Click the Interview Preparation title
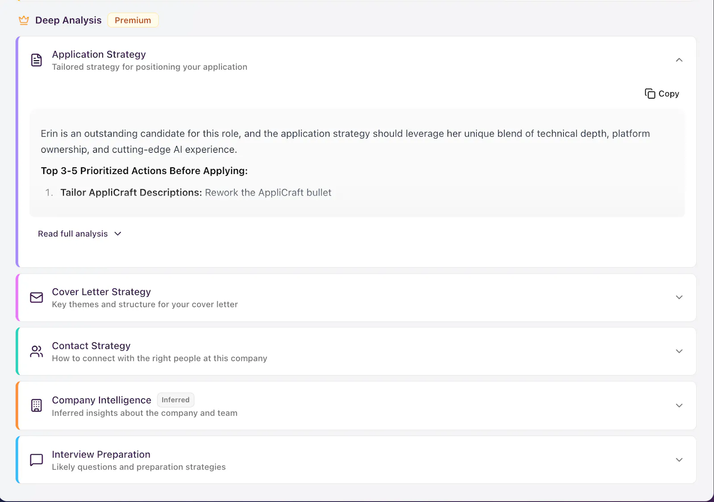 101,454
